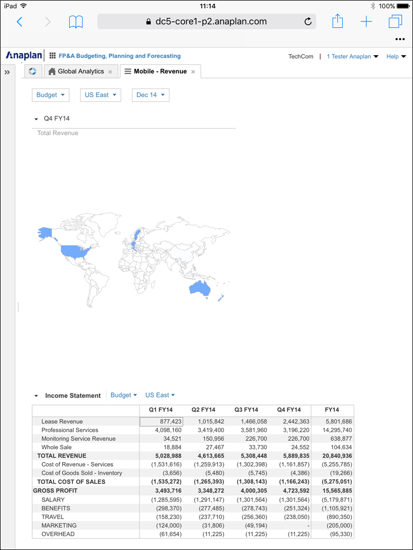Tap the Safari back arrow
Screen dimensions: 413x550
(20, 22)
